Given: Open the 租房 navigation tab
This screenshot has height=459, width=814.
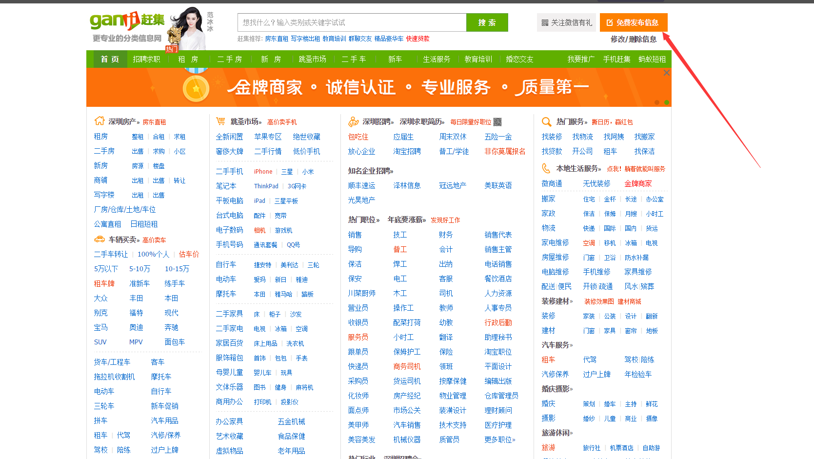Looking at the screenshot, I should [188, 59].
